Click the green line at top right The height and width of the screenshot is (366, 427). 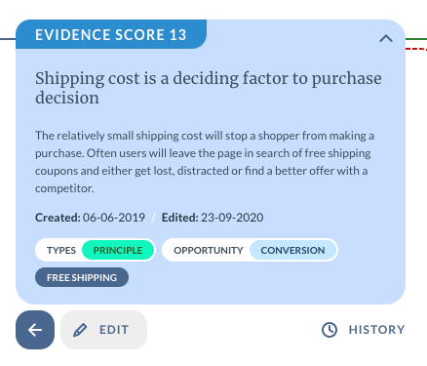point(416,39)
